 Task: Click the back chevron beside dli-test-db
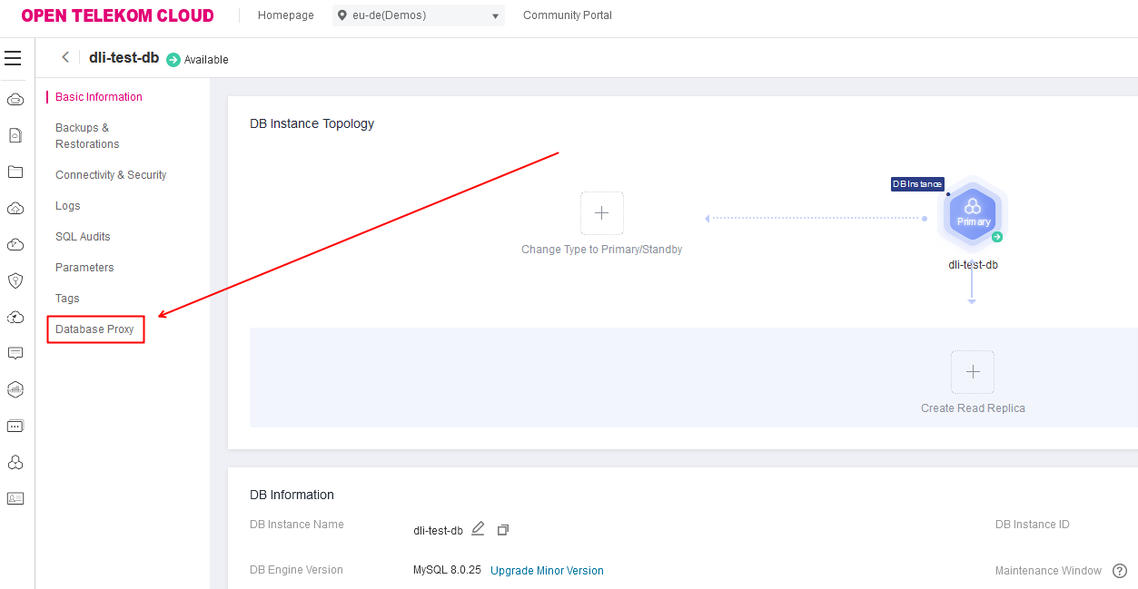tap(64, 56)
